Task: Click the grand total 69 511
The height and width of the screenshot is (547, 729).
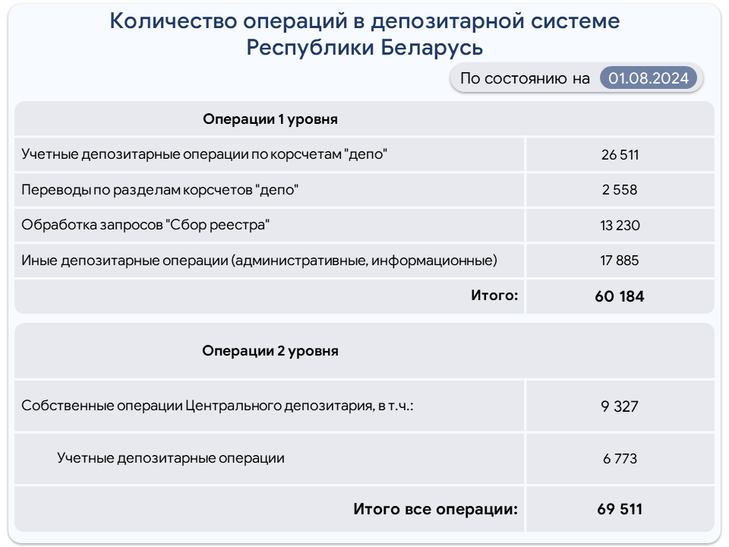Action: point(620,509)
